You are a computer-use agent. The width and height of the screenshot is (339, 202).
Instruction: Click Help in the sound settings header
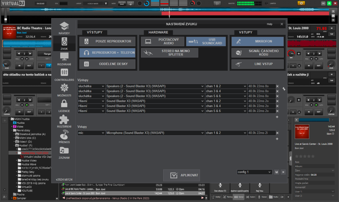pos(269,24)
